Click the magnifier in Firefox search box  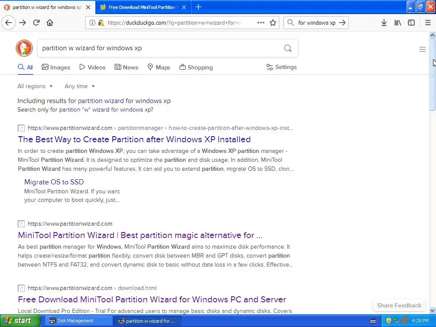point(290,23)
